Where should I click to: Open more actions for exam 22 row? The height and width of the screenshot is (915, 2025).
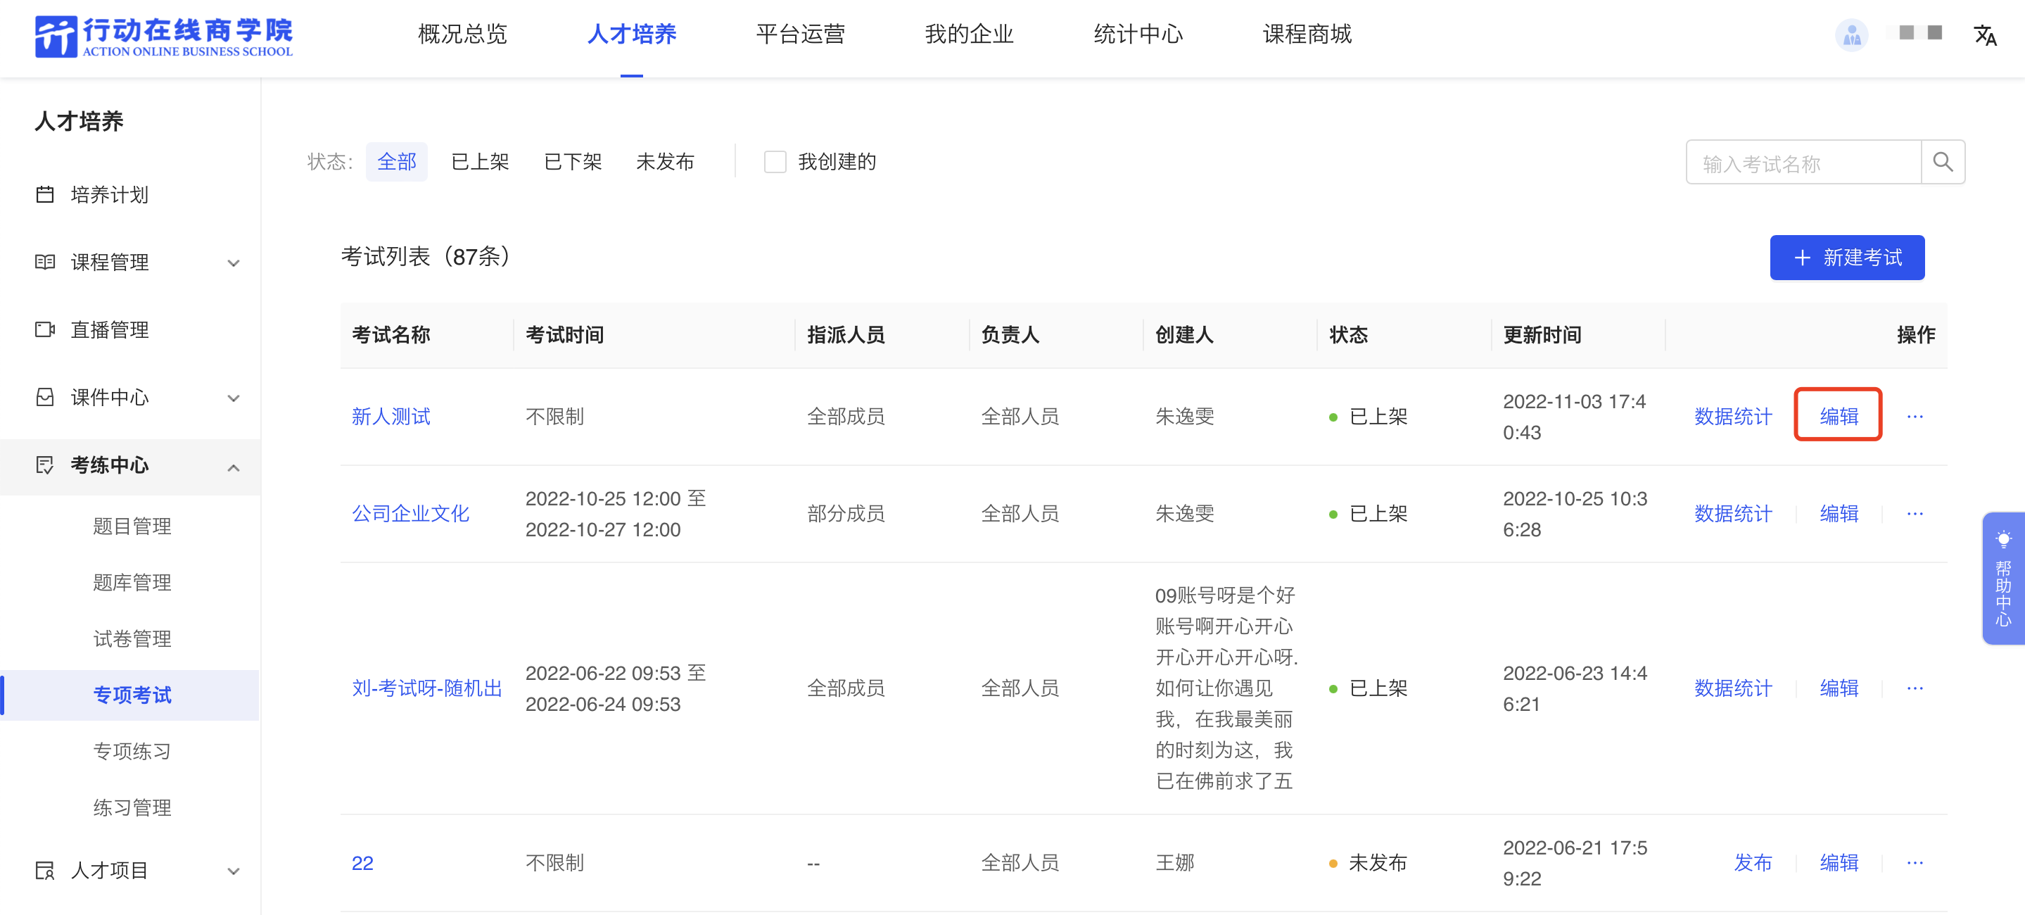(x=1915, y=862)
